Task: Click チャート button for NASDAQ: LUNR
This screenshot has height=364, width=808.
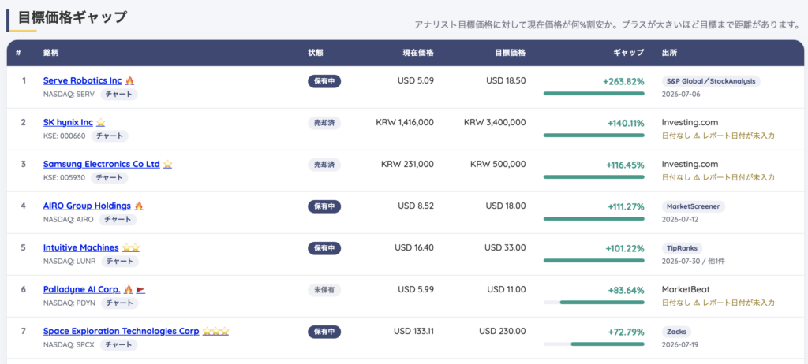Action: pyautogui.click(x=120, y=261)
